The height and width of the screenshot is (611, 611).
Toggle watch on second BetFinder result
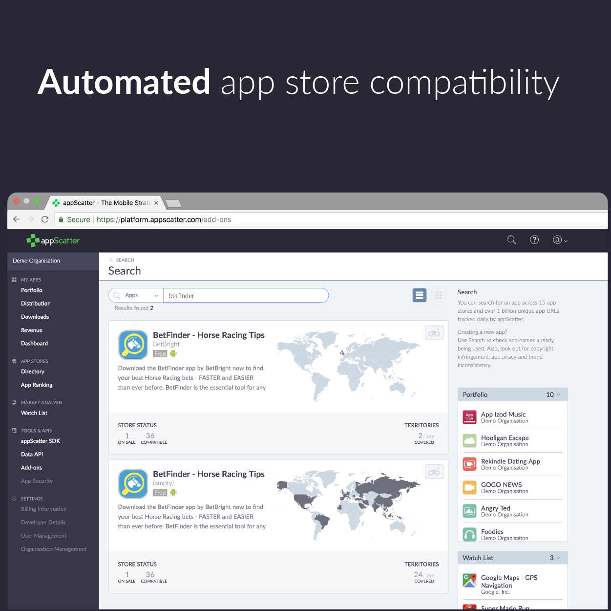434,471
